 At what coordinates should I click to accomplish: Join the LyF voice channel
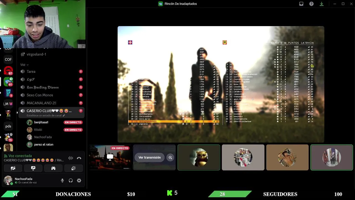tap(51, 79)
